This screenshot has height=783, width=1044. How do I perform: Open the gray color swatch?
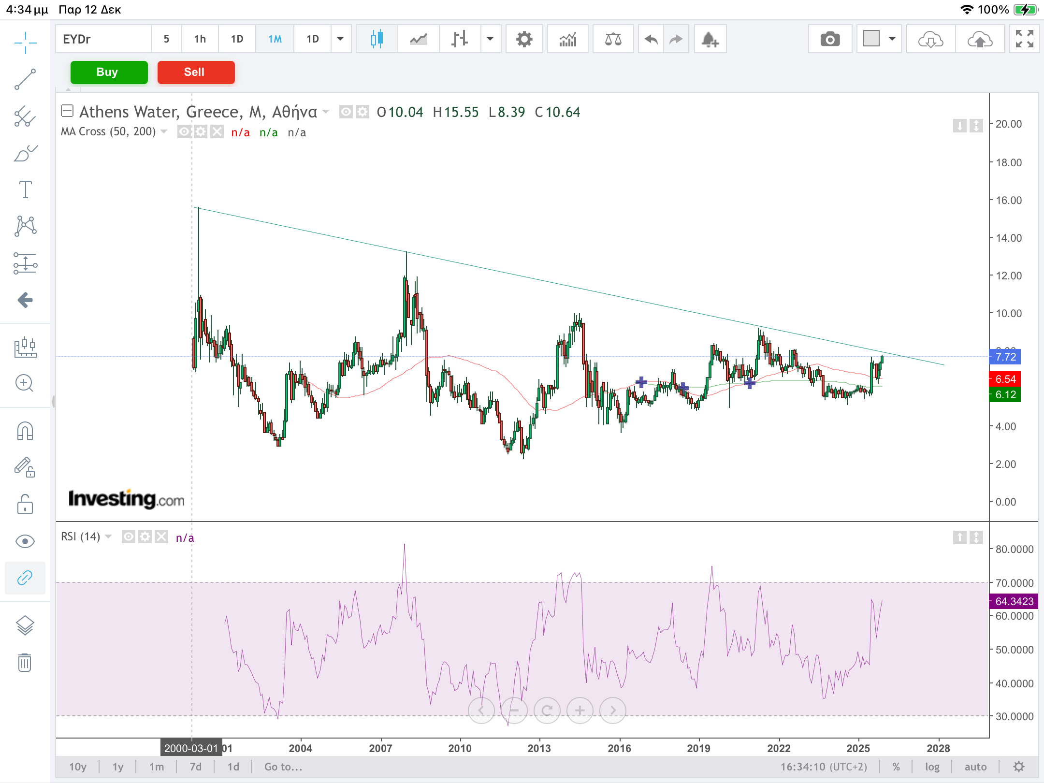(871, 39)
